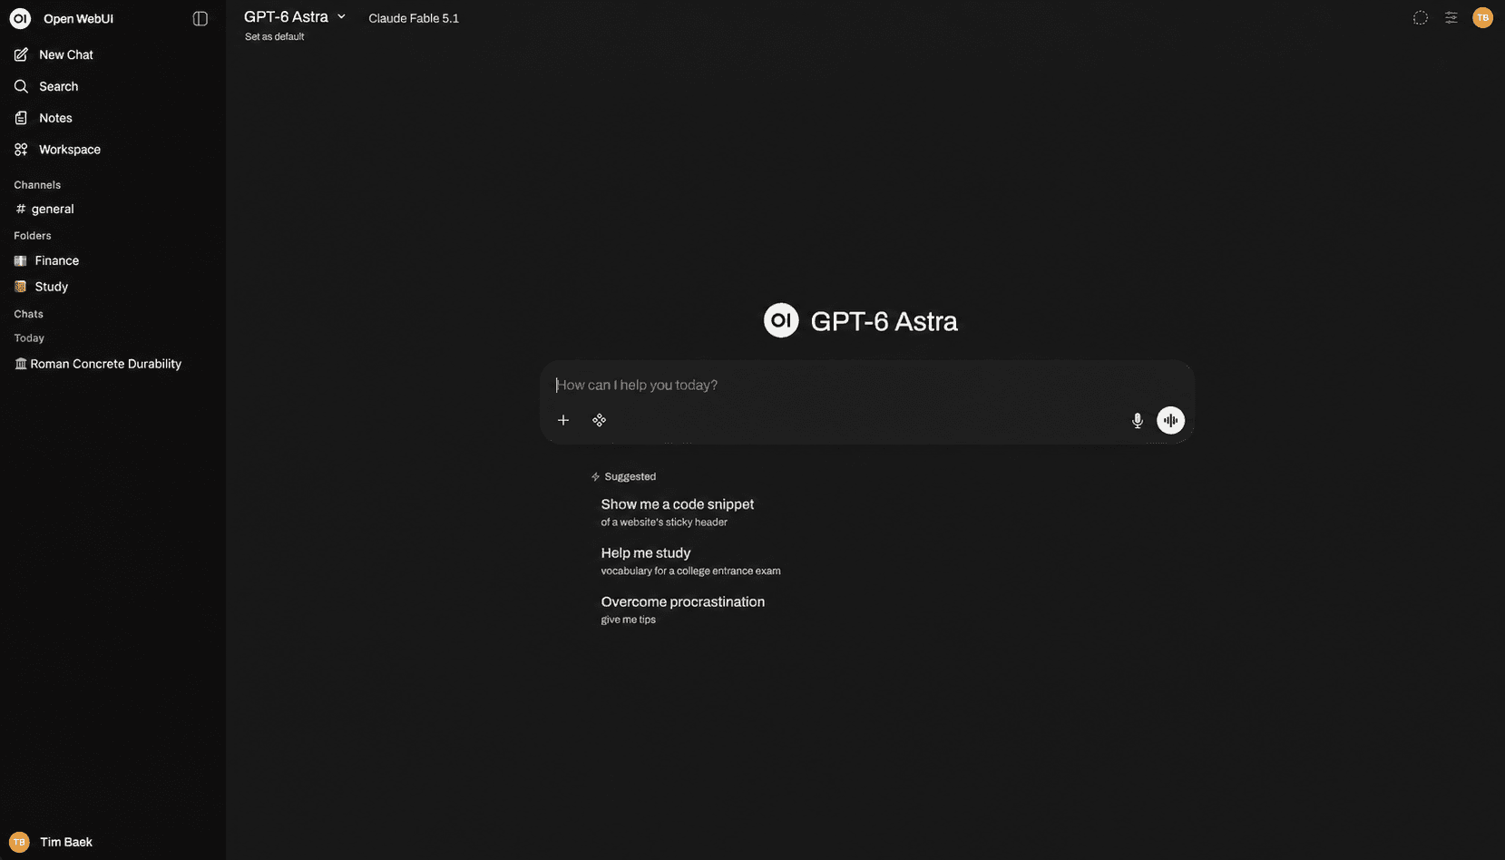Screen dimensions: 1505x860
Task: Click the Today label in chats
Action: pos(29,338)
